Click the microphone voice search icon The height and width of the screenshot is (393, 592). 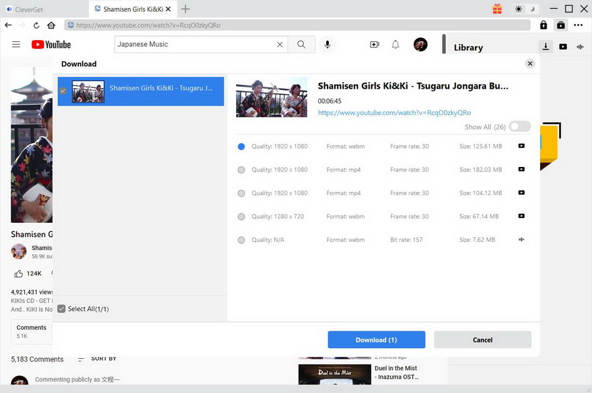[327, 45]
